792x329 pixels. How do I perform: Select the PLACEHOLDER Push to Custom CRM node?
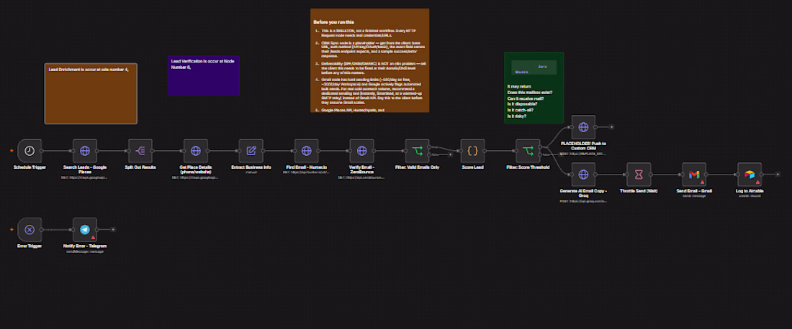coord(583,127)
